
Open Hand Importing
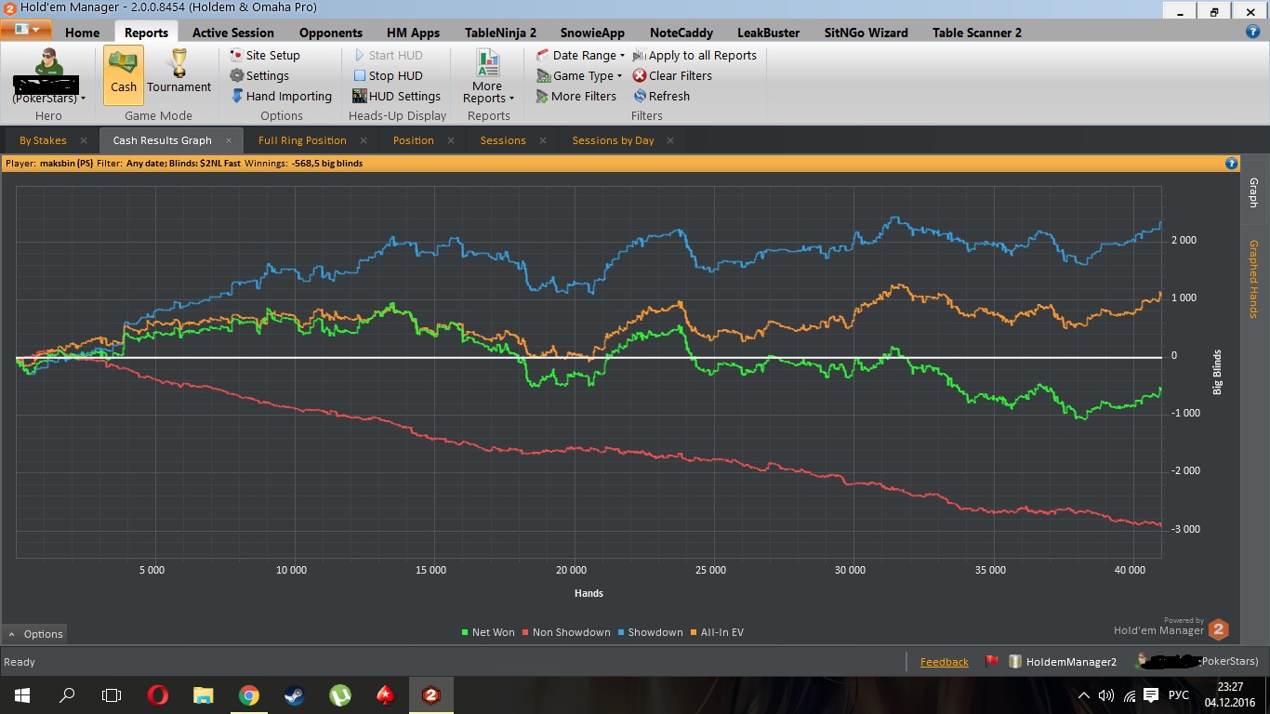coord(281,96)
